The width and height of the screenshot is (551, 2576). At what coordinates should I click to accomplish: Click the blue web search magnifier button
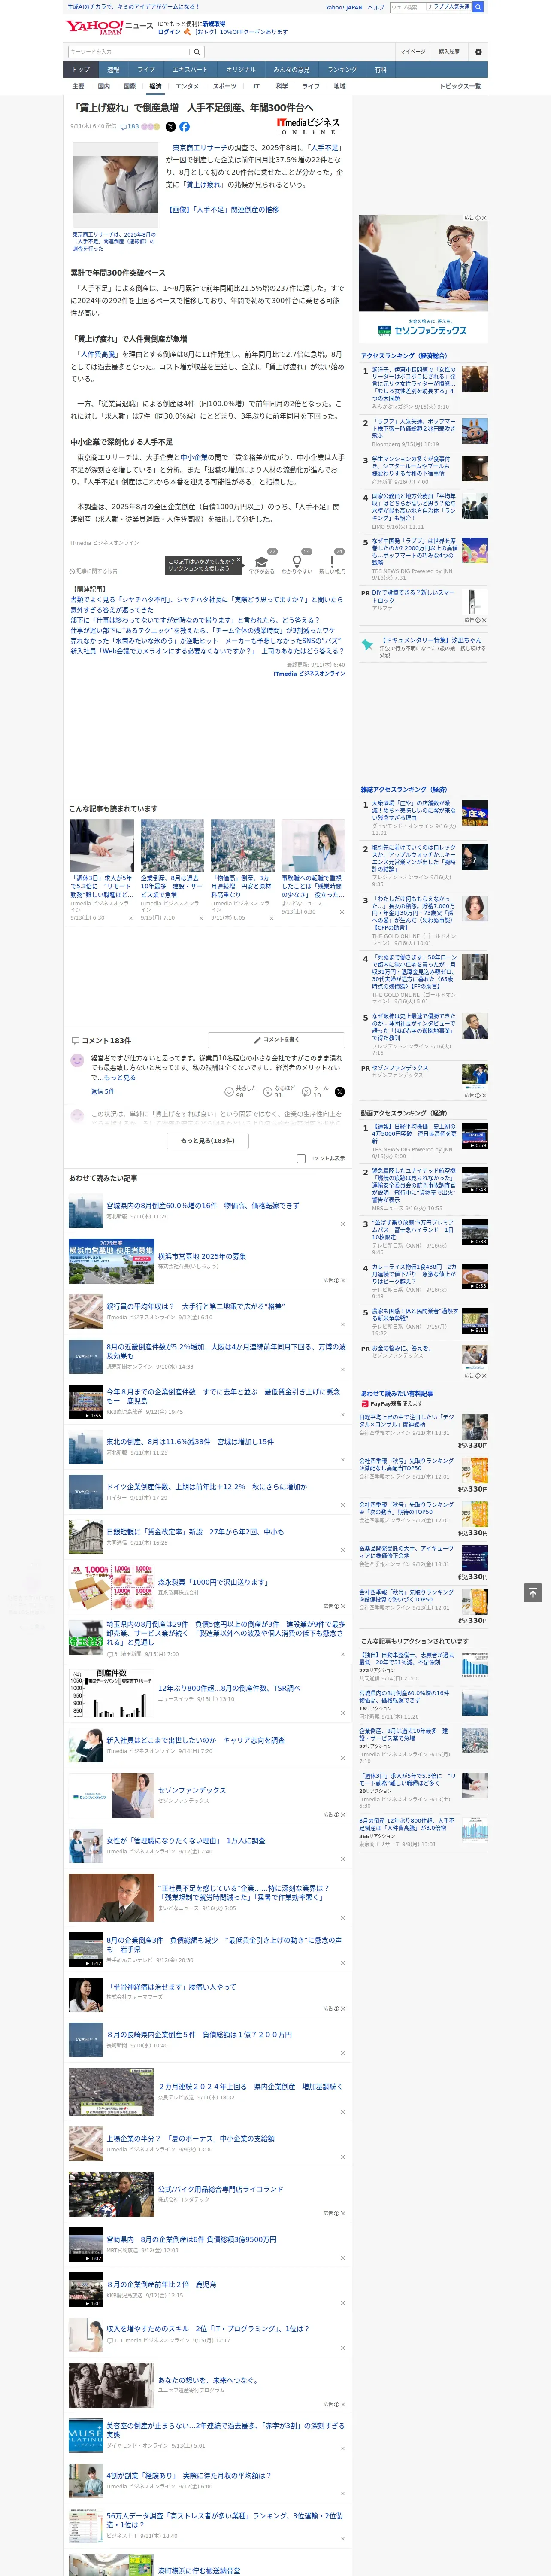coord(478,7)
